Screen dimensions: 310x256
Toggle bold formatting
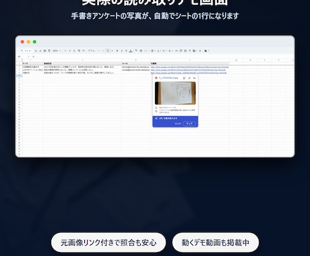(x=117, y=51)
